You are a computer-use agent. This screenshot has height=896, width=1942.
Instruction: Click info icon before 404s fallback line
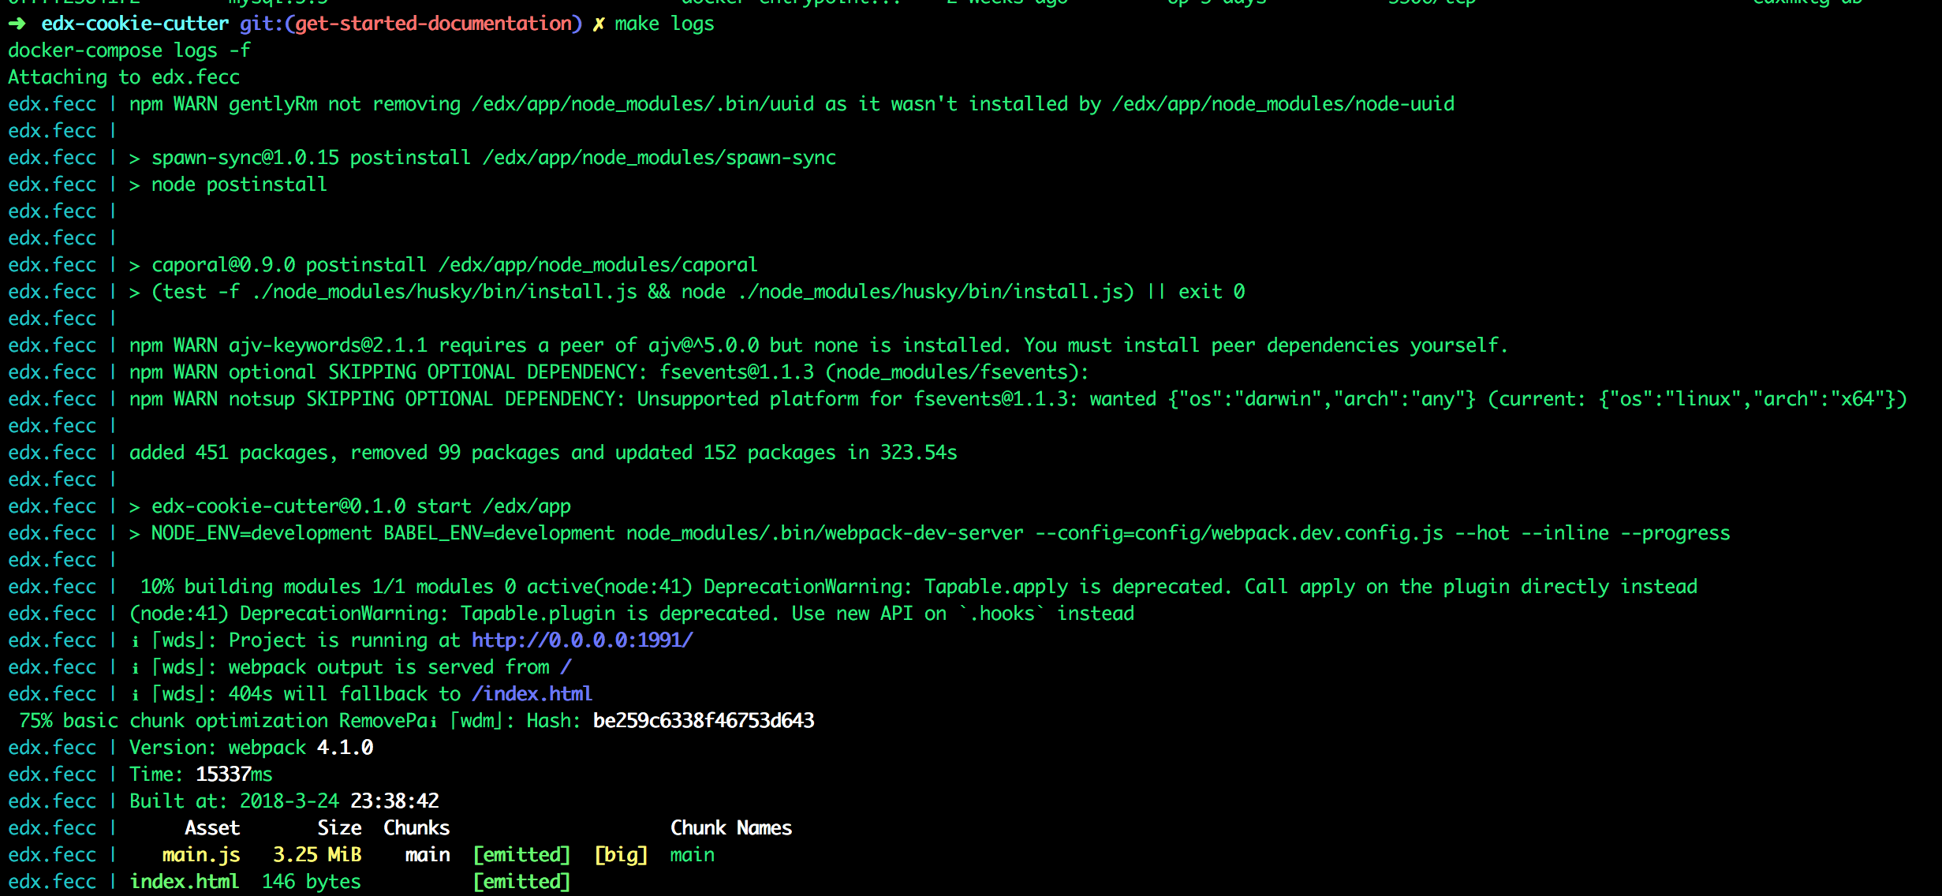135,695
